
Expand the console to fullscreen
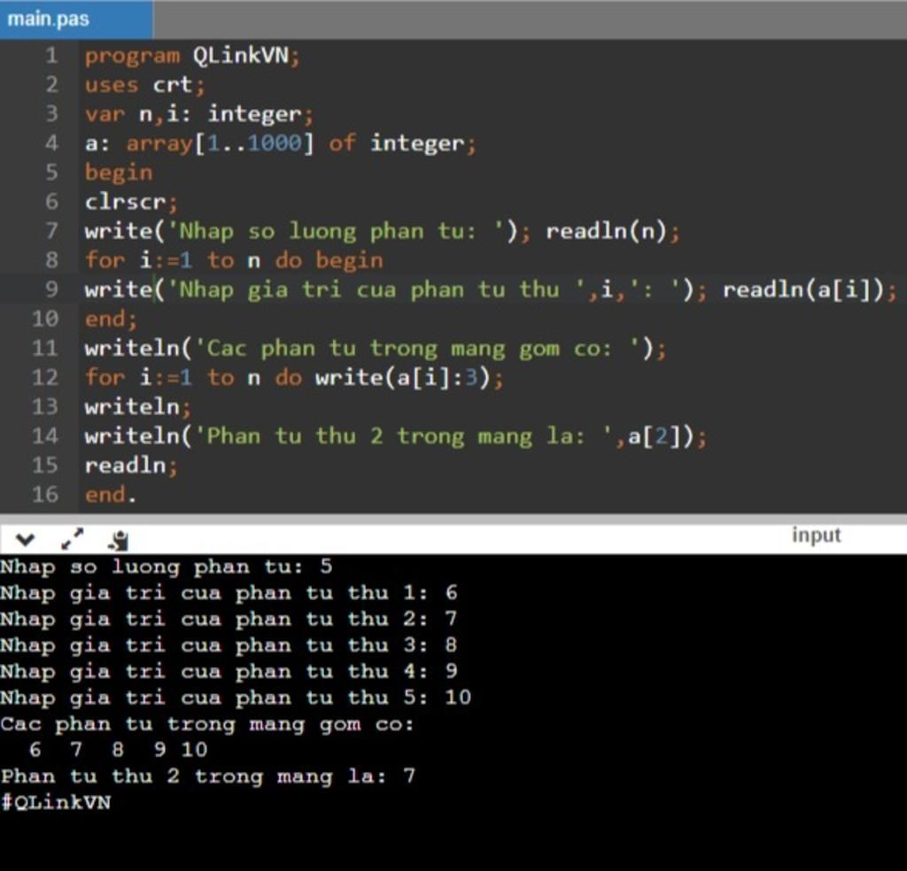(x=73, y=539)
